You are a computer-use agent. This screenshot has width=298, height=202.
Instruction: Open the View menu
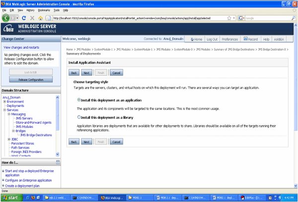20,10
